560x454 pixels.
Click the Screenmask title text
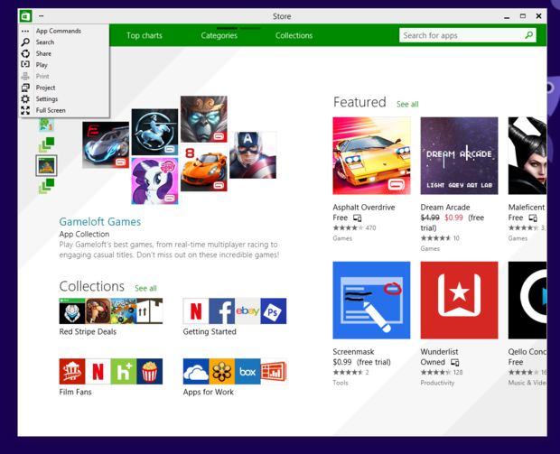coord(353,352)
